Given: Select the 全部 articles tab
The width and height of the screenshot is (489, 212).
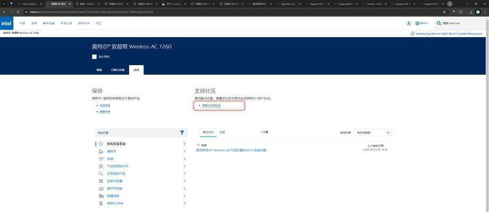Looking at the screenshot, I should [222, 132].
